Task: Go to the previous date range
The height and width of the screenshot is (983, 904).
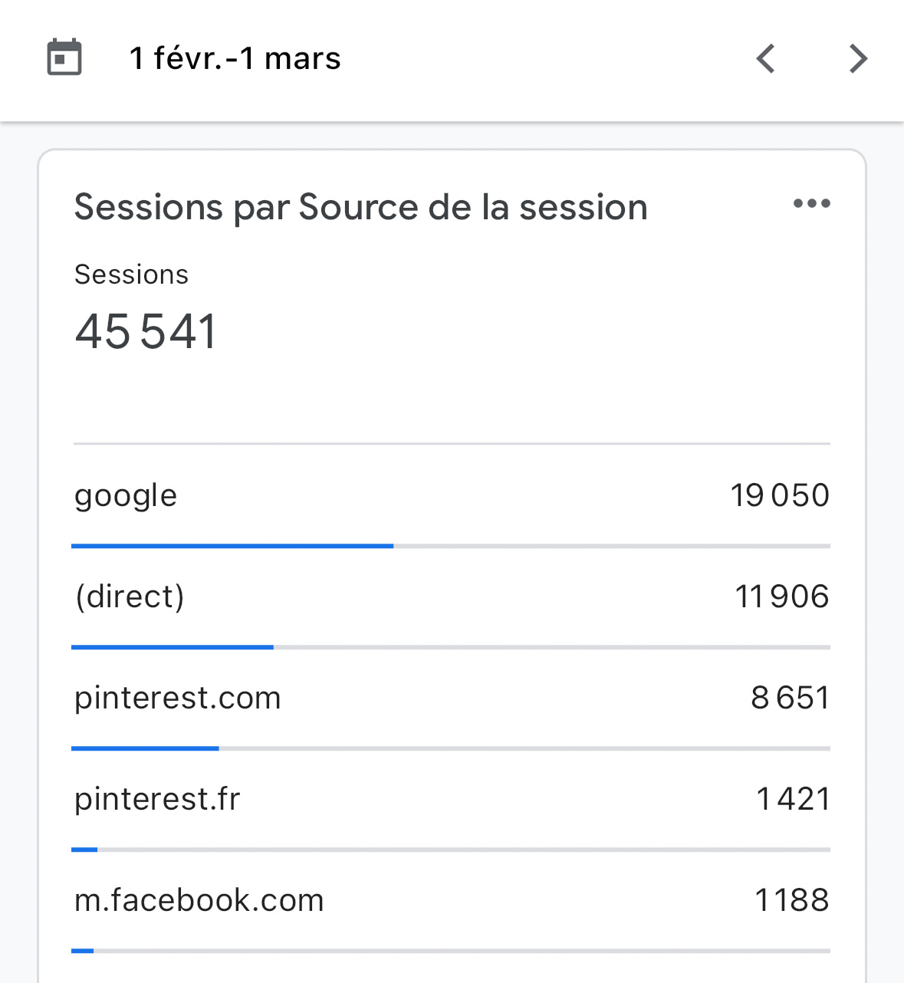Action: [766, 58]
